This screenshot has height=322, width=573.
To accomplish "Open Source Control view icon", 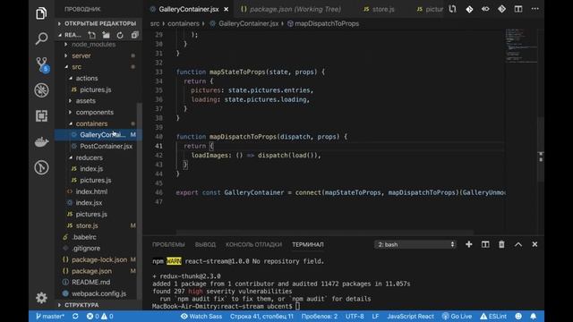I will (42, 64).
